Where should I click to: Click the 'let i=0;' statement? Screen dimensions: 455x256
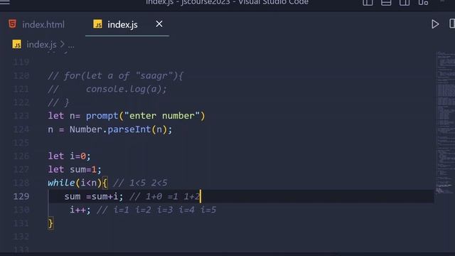pyautogui.click(x=70, y=156)
